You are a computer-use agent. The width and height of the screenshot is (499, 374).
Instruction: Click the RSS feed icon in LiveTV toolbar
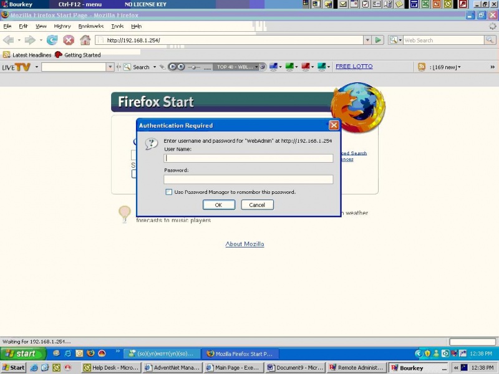pyautogui.click(x=422, y=67)
